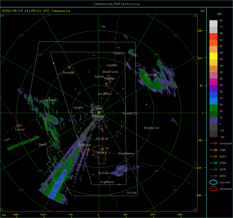The width and height of the screenshot is (233, 218).
Task: Click the Composite_Reflectivity title
Action: [116, 4]
